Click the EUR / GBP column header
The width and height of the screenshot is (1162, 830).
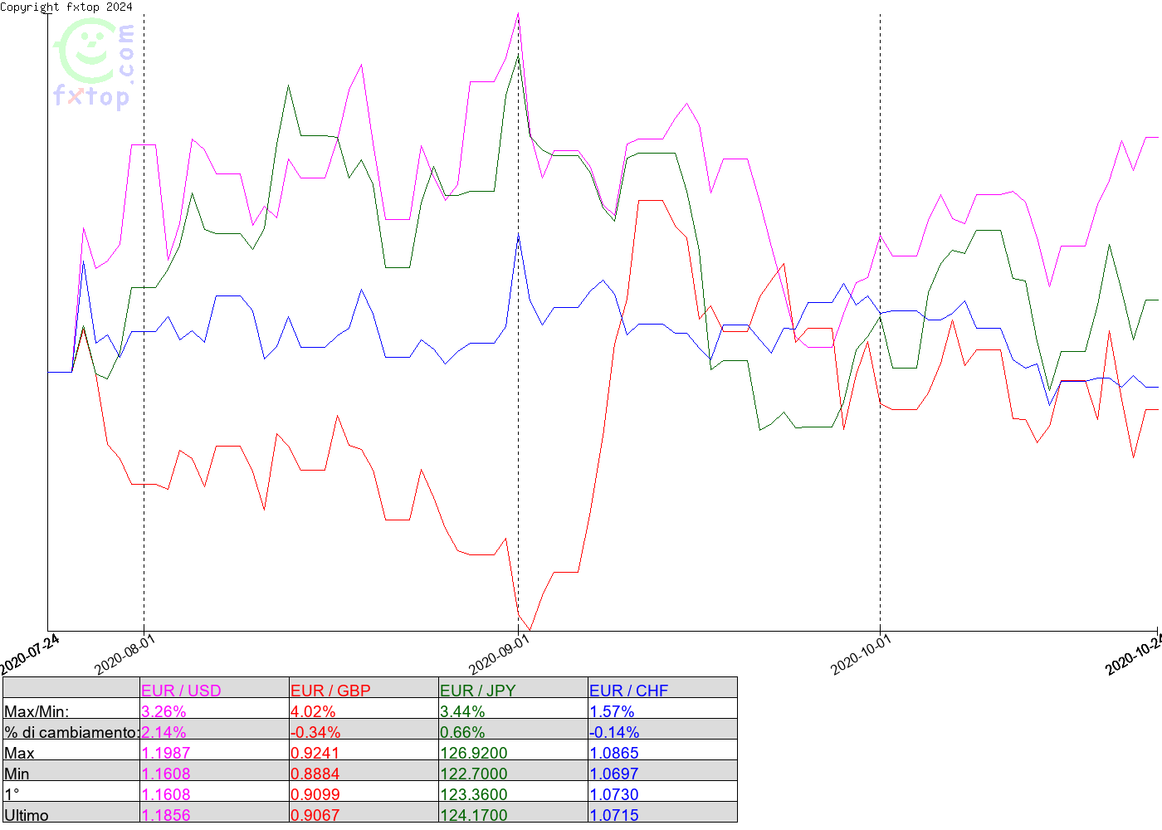click(330, 691)
